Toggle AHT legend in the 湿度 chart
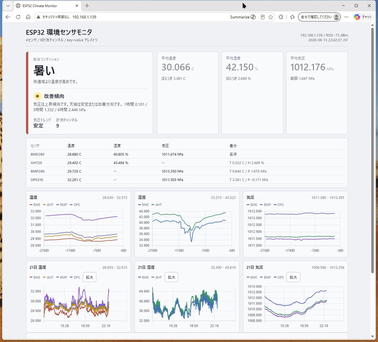 click(x=157, y=205)
